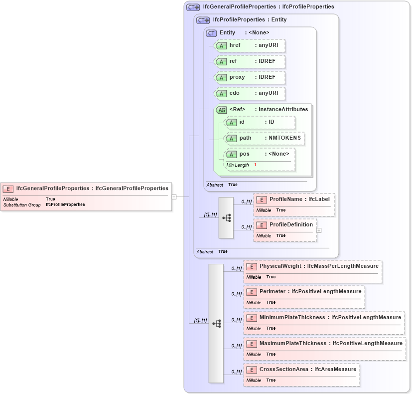Screen dimensions: 412x394
Task: Click the E icon of the root IfcGeneralProfileProperties element
Action: (7, 189)
